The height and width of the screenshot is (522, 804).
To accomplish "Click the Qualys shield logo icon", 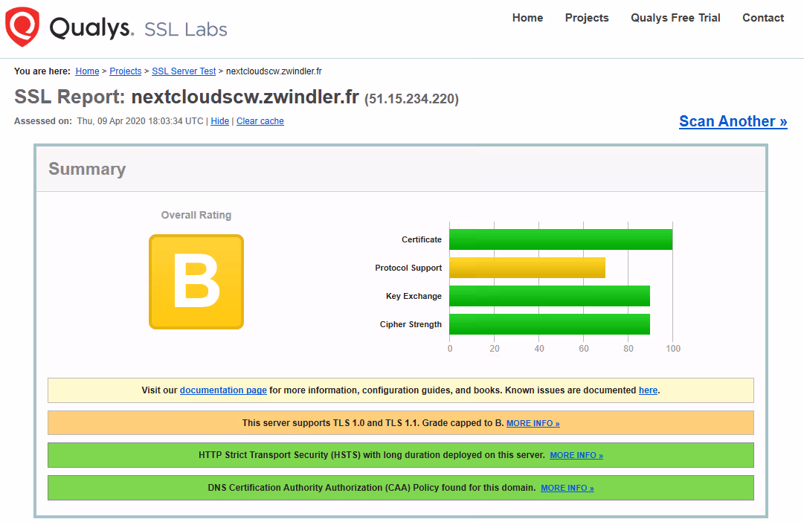I will point(22,27).
